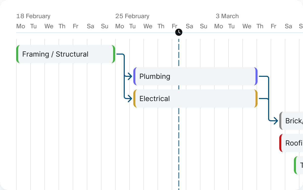Select the Electrical task bar

coord(194,99)
